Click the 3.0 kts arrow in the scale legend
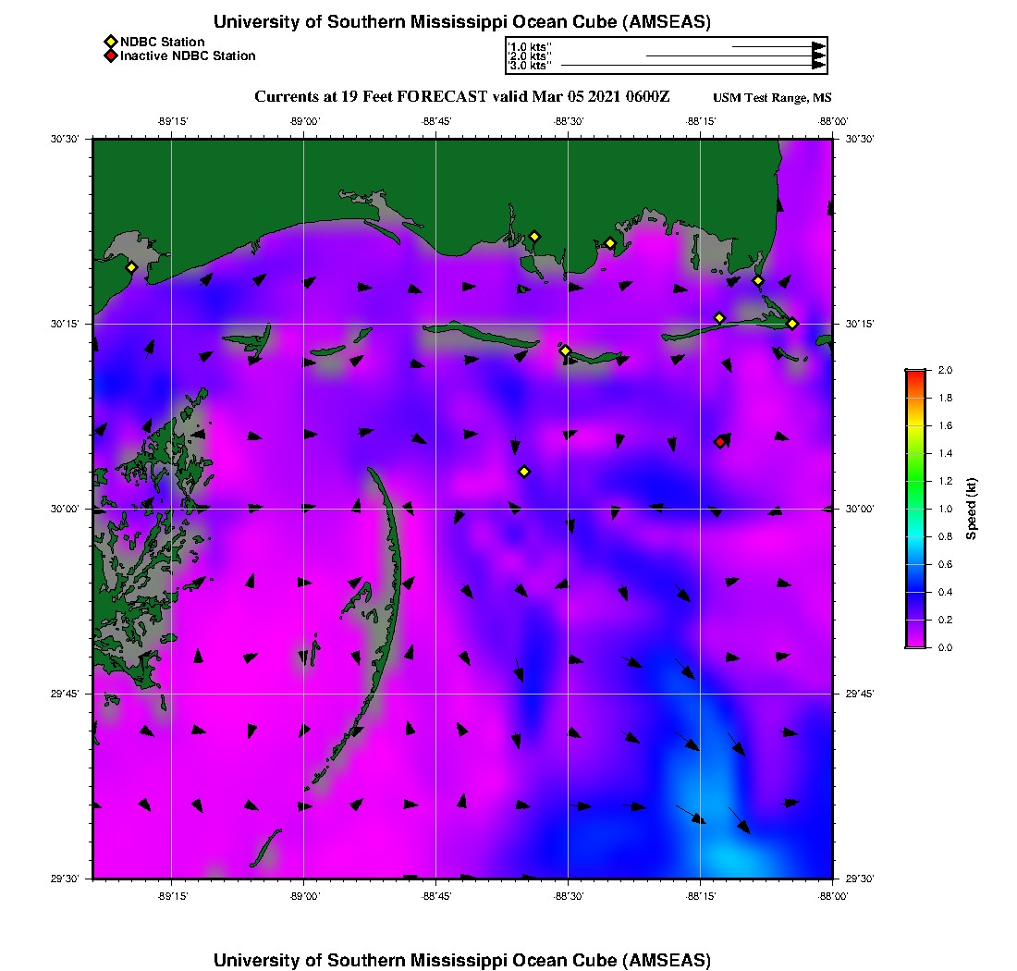Viewport: 1017px width, 971px height. pyautogui.click(x=692, y=66)
